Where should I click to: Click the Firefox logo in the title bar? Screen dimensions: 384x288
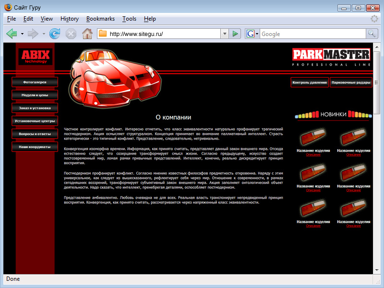(8, 7)
